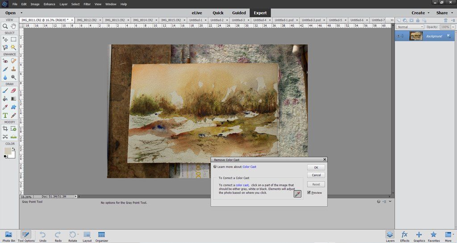457x243 pixels.
Task: Open the Enhance menu
Action: (49, 4)
